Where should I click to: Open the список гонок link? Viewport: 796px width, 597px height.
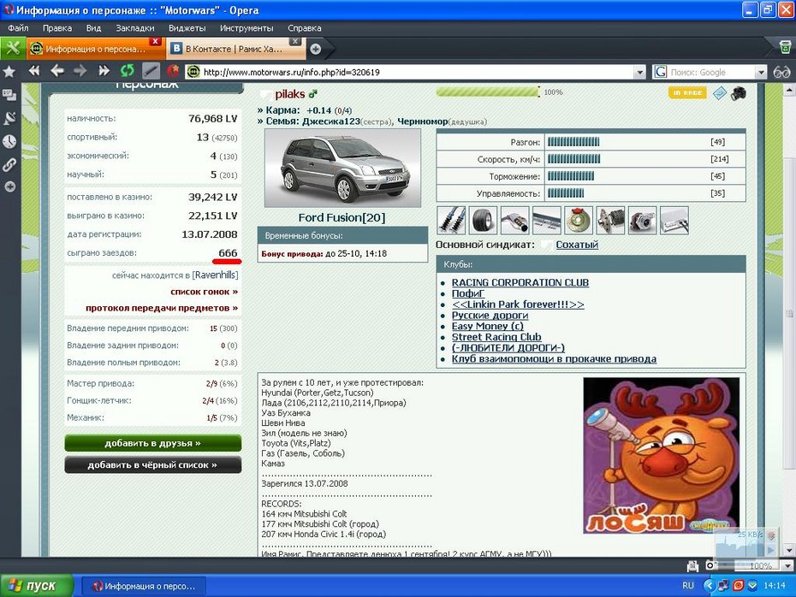point(204,292)
